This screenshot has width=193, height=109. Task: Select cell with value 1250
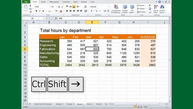coord(133,53)
